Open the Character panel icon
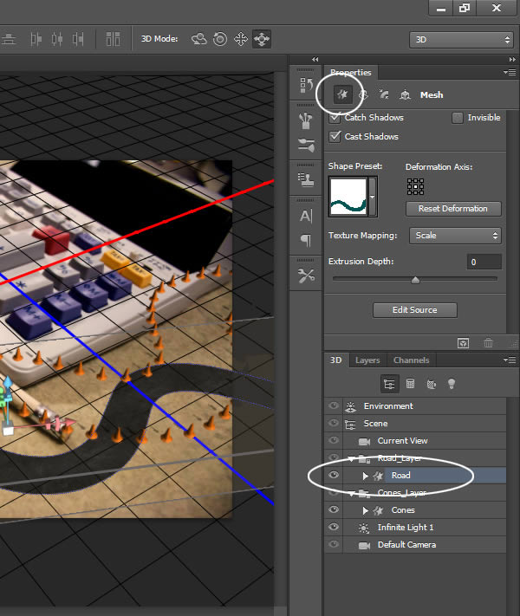 pos(306,216)
